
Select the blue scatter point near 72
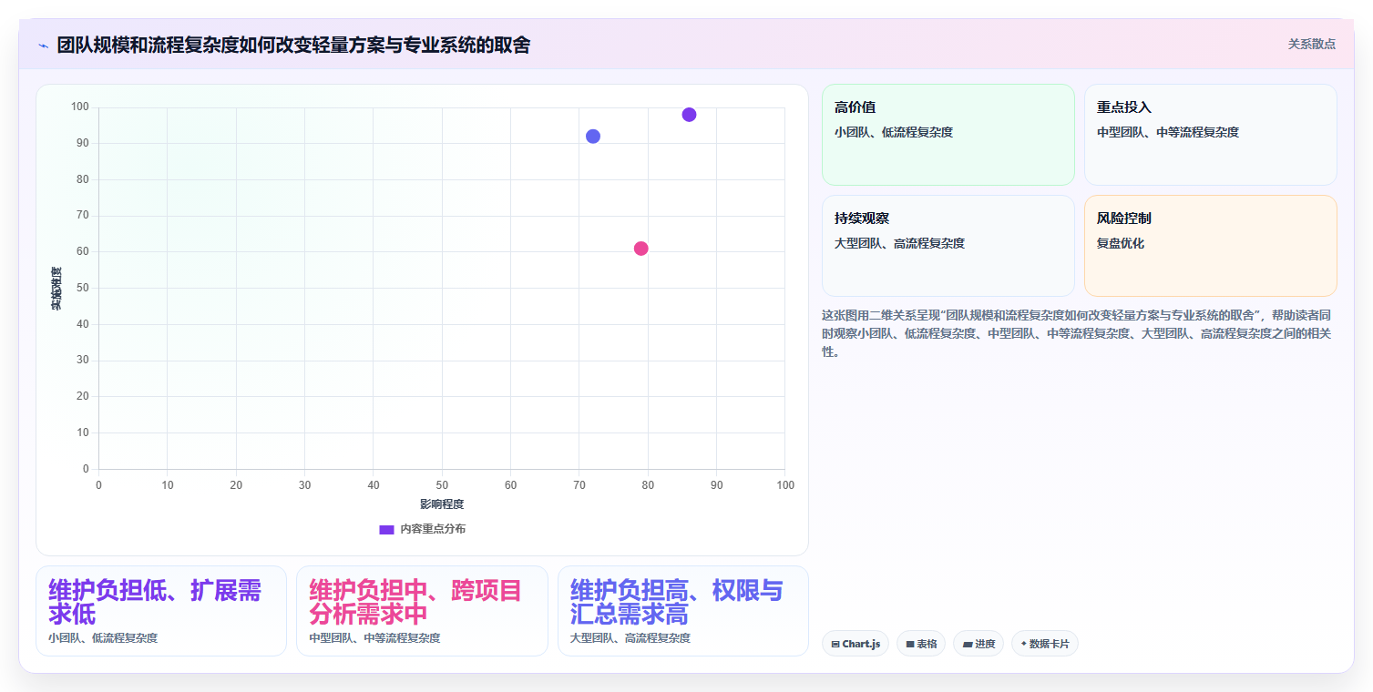click(x=593, y=137)
